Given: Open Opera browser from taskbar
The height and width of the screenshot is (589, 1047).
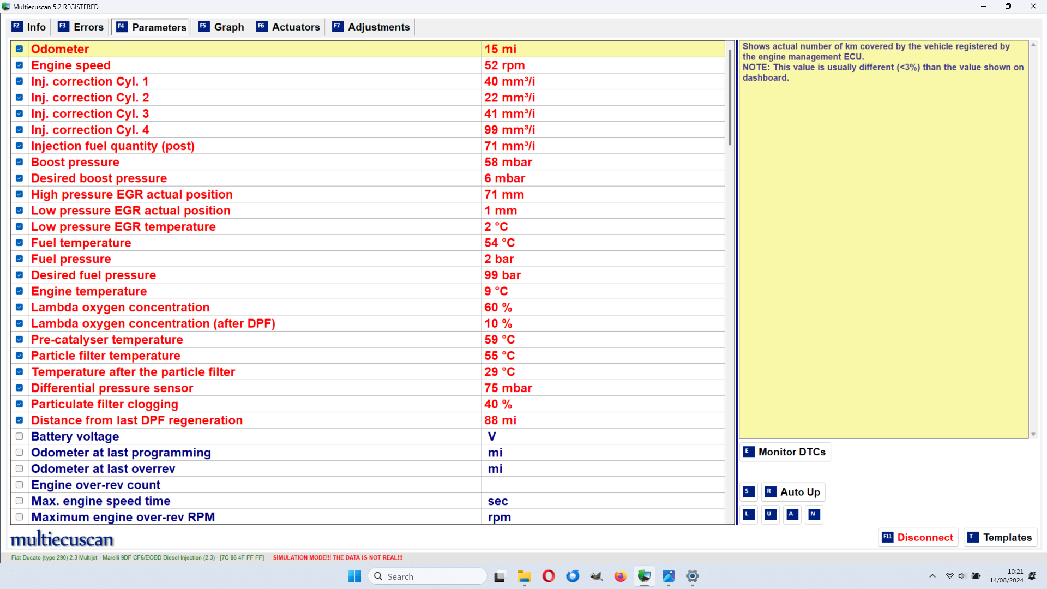Looking at the screenshot, I should pos(549,576).
